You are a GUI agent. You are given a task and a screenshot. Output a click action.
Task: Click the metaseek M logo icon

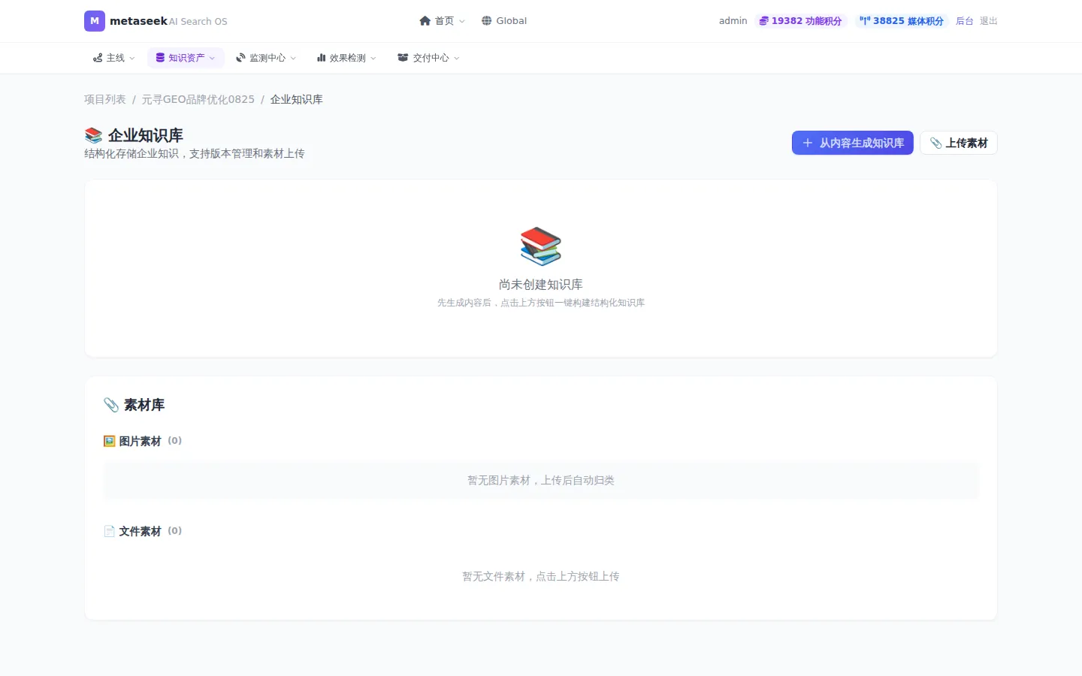pos(95,21)
